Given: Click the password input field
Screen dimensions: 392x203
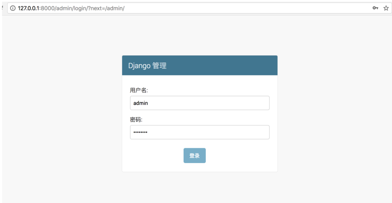Looking at the screenshot, I should pyautogui.click(x=200, y=132).
